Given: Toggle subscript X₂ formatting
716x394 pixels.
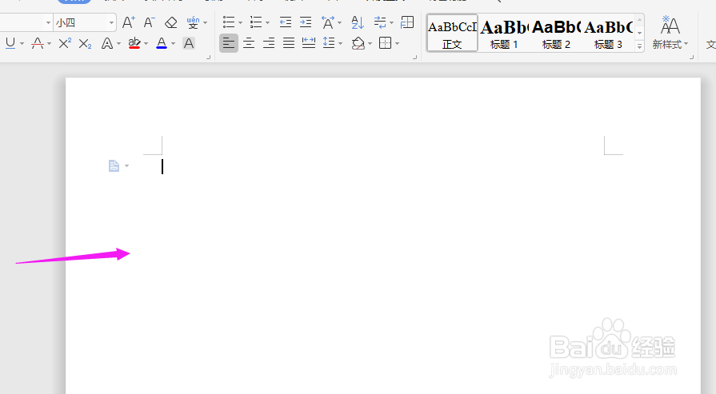Looking at the screenshot, I should pyautogui.click(x=85, y=44).
